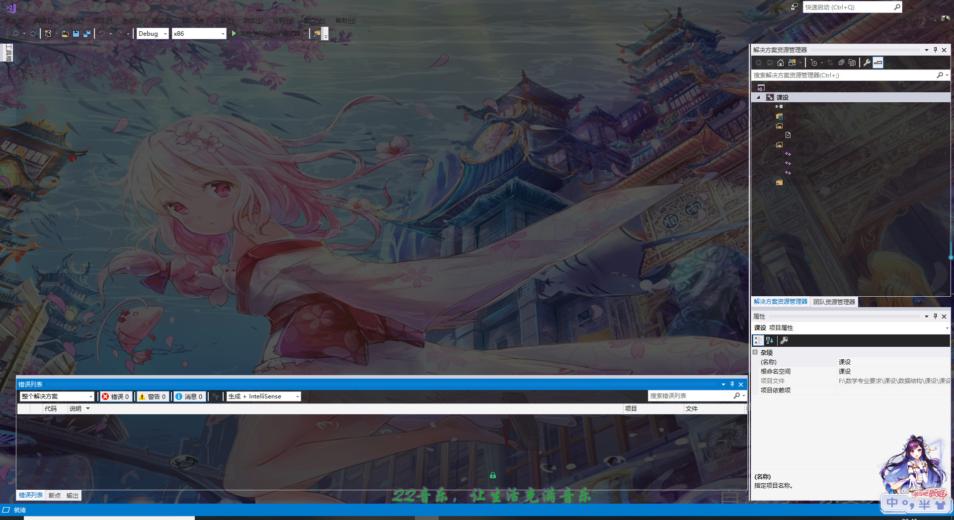Viewport: 954px width, 520px height.
Task: Click the search magnifier in Solution Explorer
Action: point(940,75)
